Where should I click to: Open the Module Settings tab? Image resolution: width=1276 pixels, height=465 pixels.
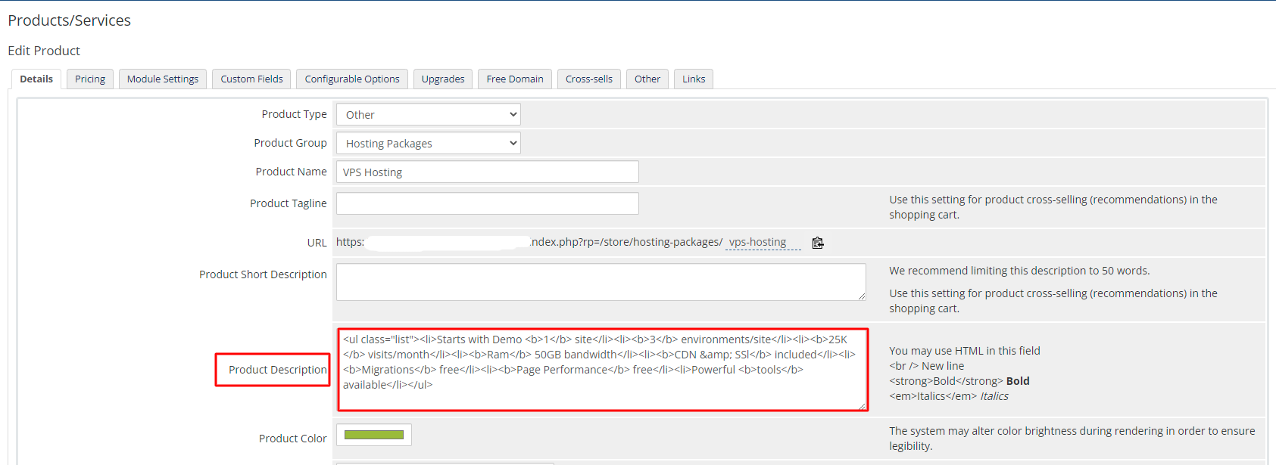point(163,79)
